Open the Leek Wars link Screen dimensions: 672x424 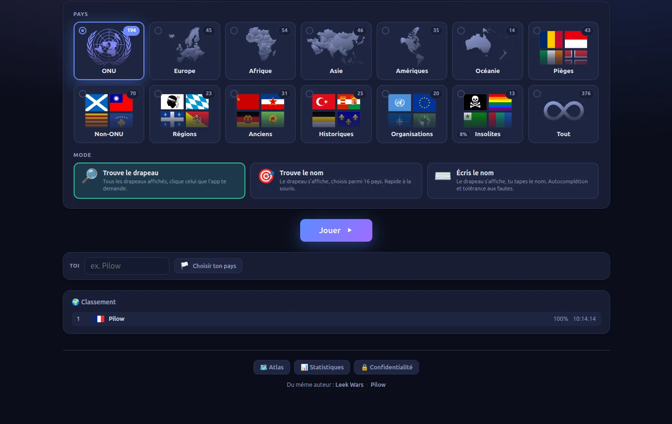point(349,385)
